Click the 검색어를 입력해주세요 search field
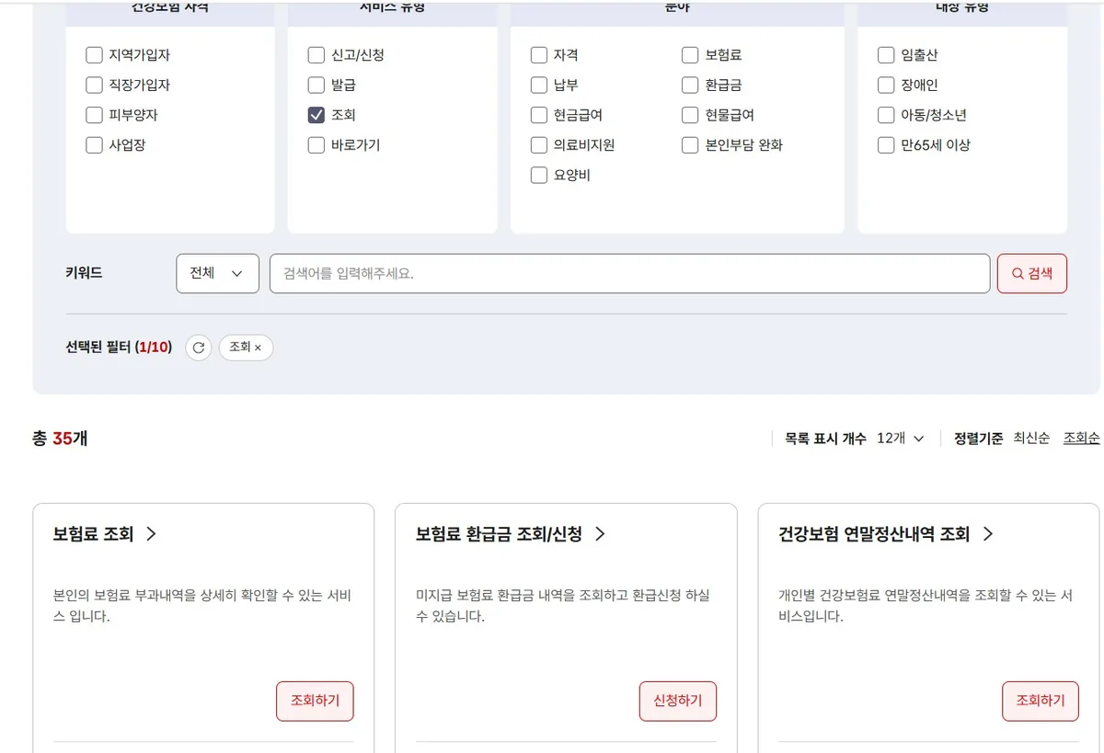The width and height of the screenshot is (1104, 753). [x=629, y=274]
